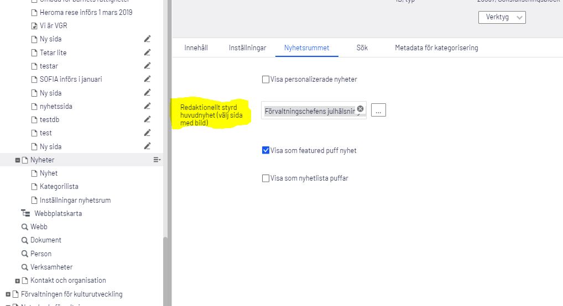Screen dimensions: 563x306
Task: Open the context menu icon on Nyheter
Action: [x=157, y=160]
